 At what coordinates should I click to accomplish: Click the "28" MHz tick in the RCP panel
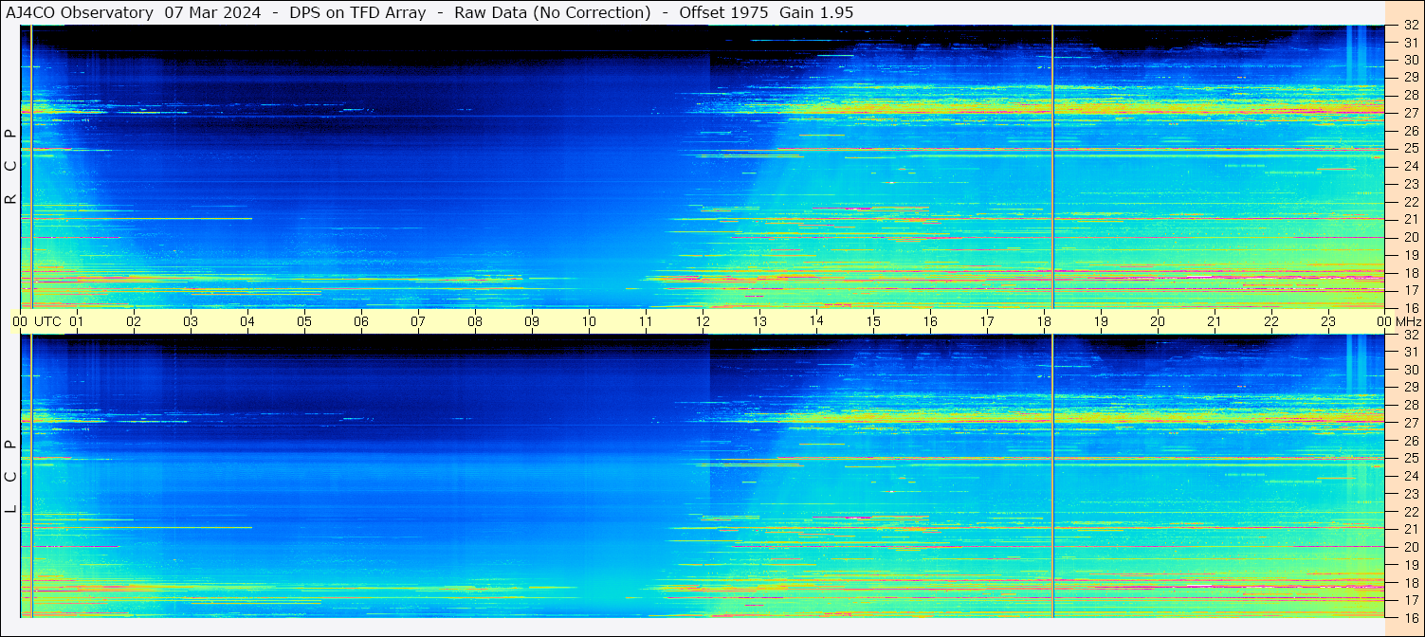point(1410,95)
